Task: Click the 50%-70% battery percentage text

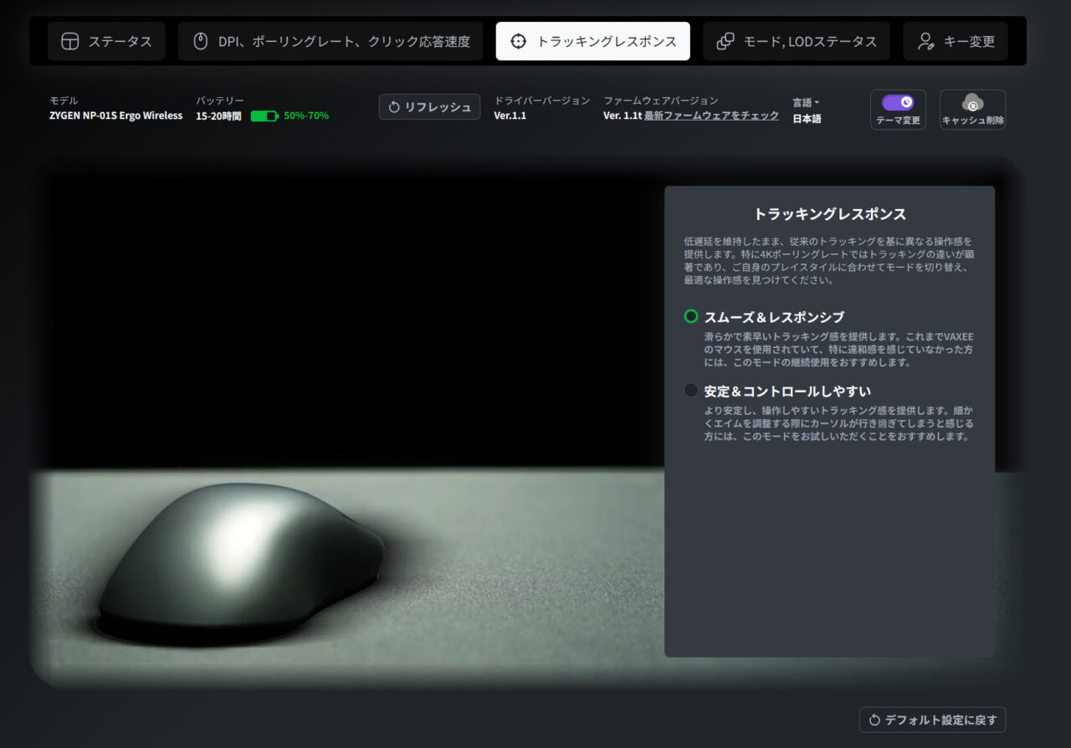Action: (x=306, y=115)
